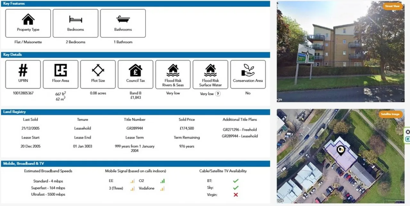The height and width of the screenshot is (206, 410).
Task: Click the sold price £174,500
Action: click(187, 128)
